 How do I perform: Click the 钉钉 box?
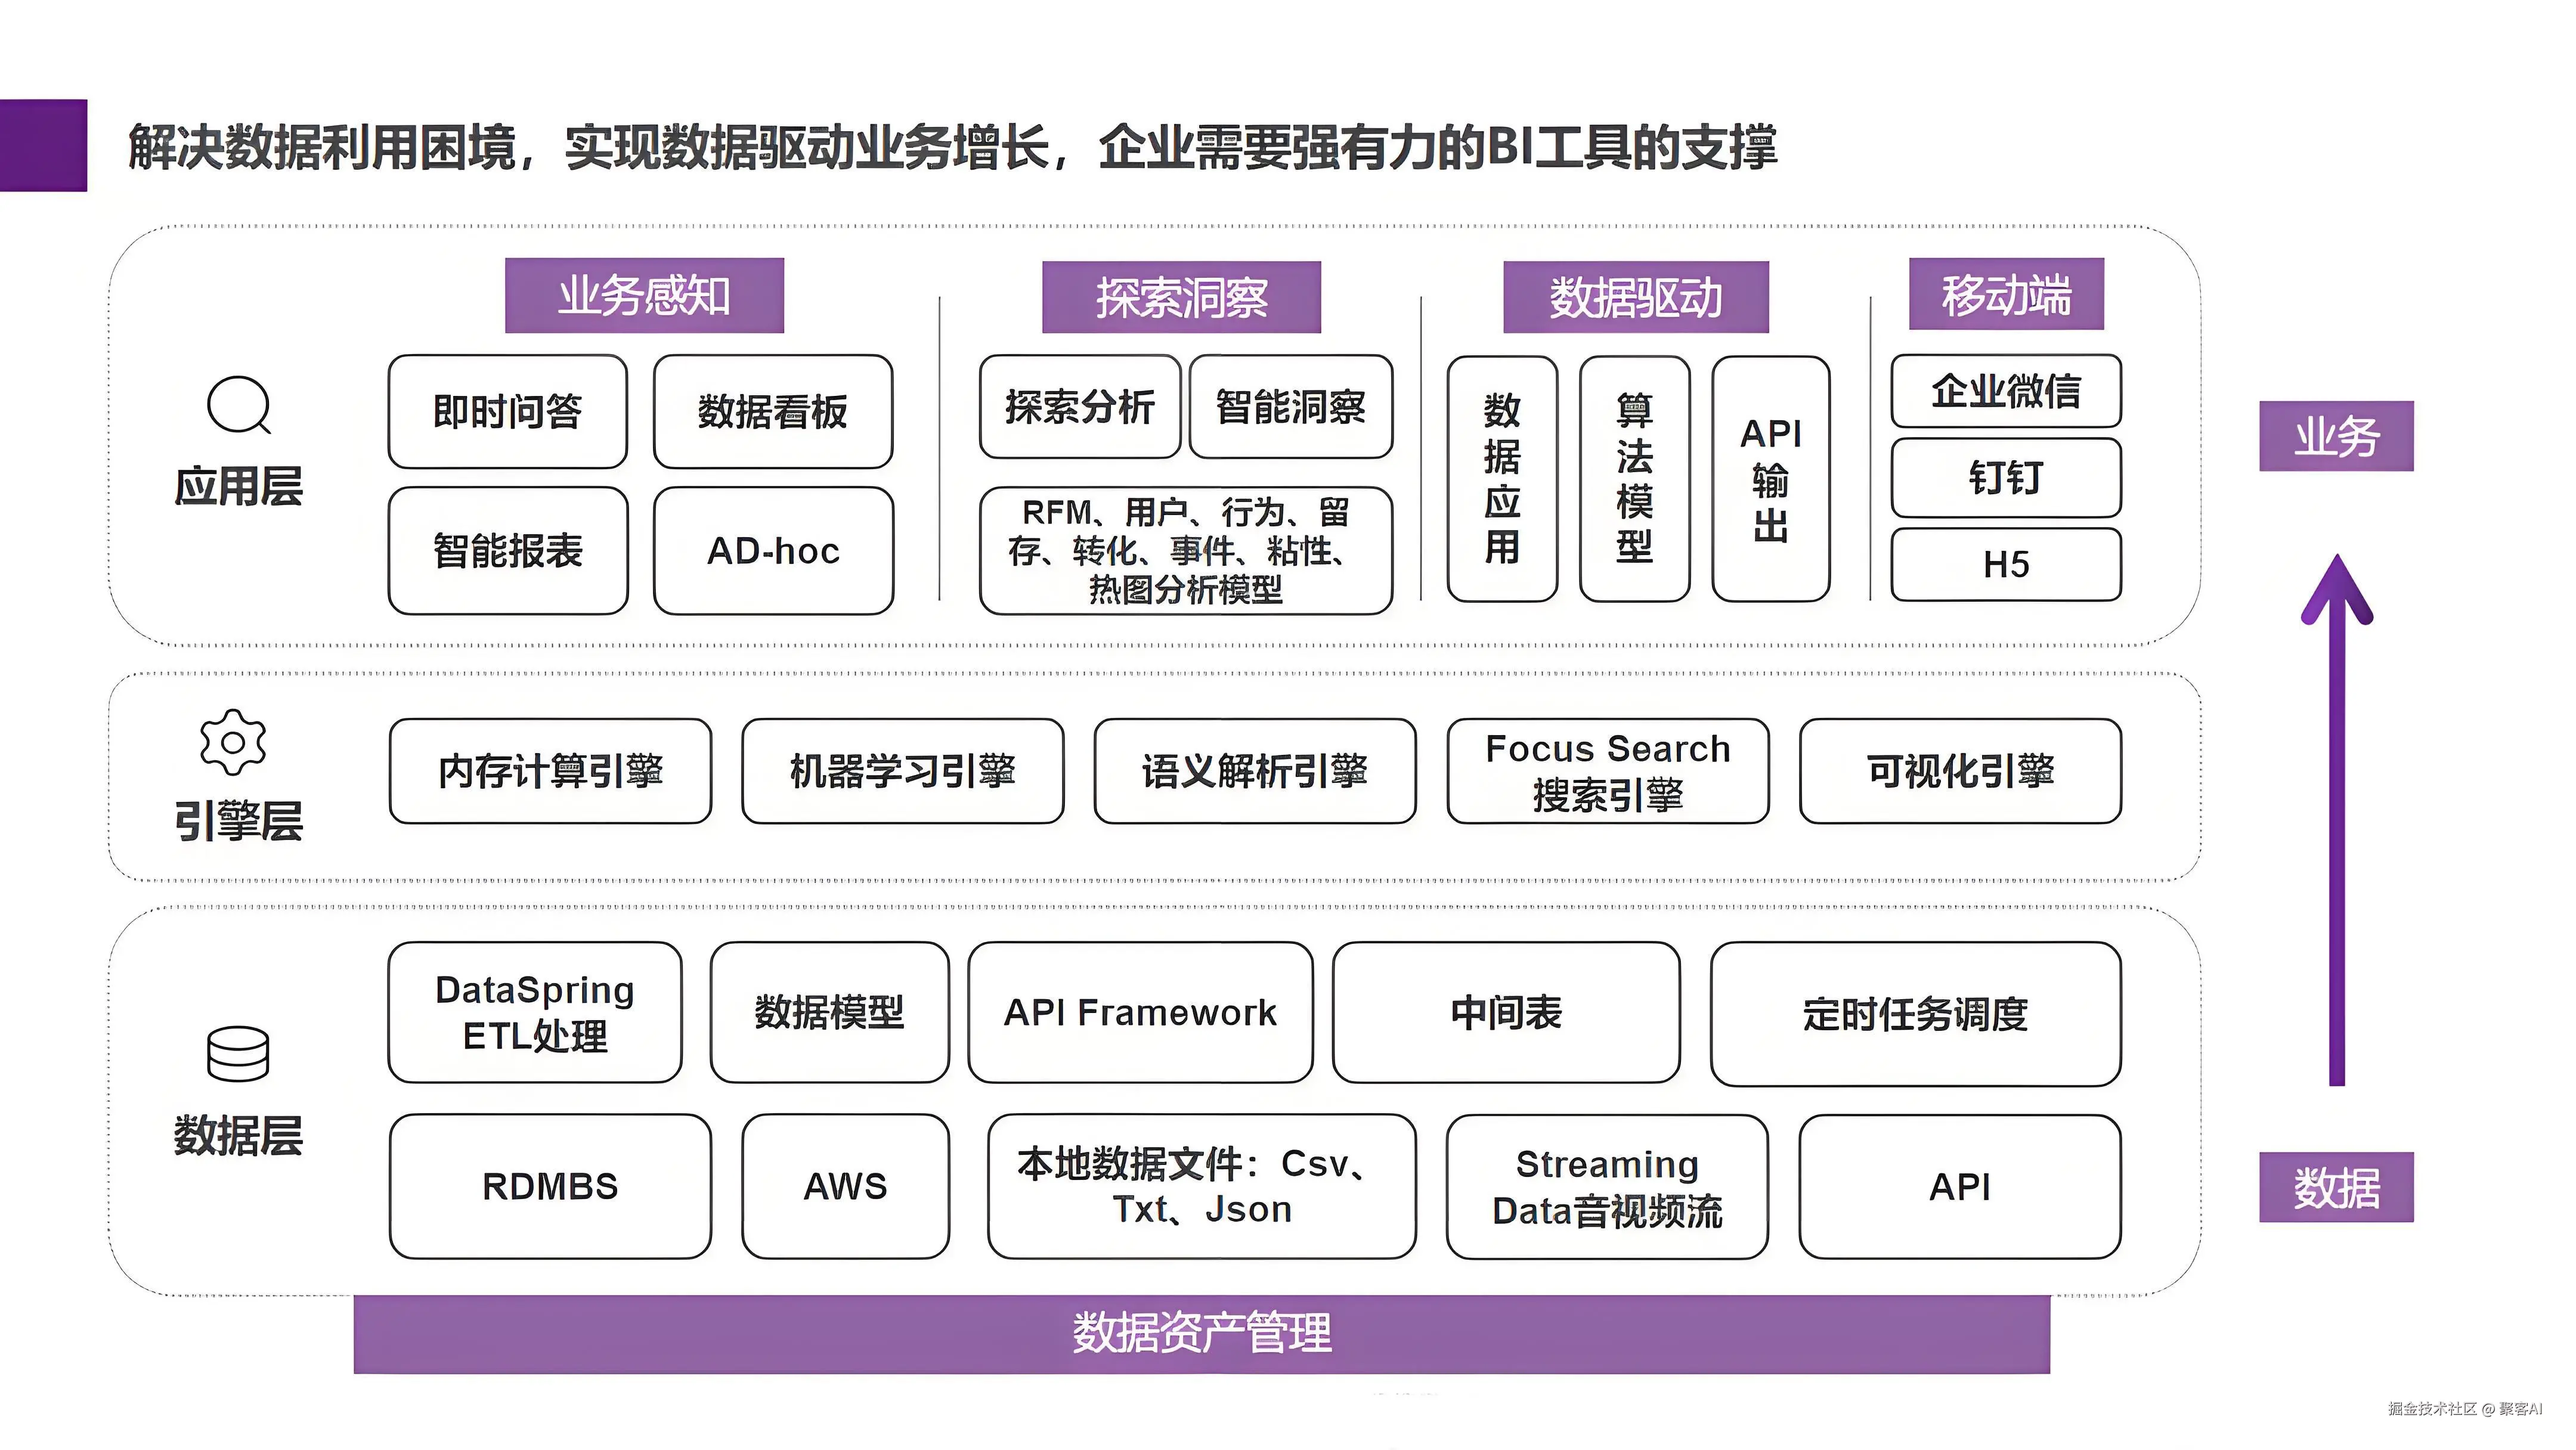point(2006,477)
